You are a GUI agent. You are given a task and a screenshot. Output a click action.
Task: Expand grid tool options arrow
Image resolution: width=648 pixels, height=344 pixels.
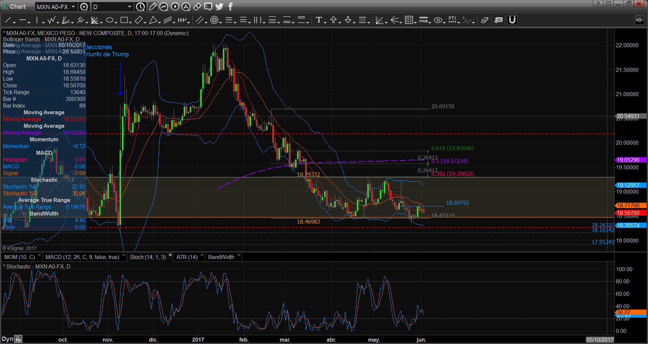tap(415, 22)
